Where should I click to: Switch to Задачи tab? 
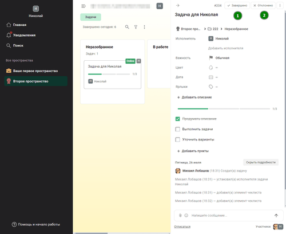pyautogui.click(x=90, y=17)
